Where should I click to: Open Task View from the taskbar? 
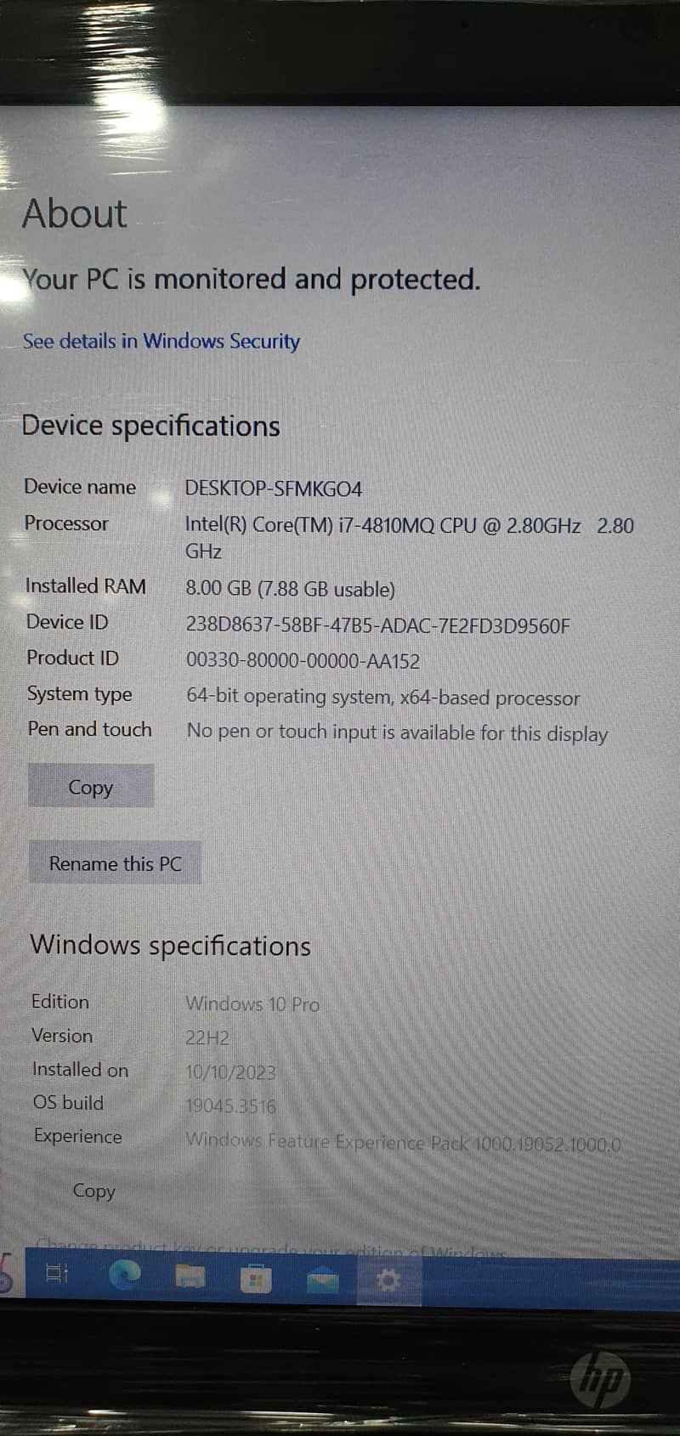tap(57, 1274)
